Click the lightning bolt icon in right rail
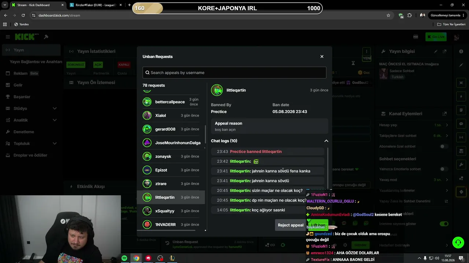 pyautogui.click(x=461, y=97)
